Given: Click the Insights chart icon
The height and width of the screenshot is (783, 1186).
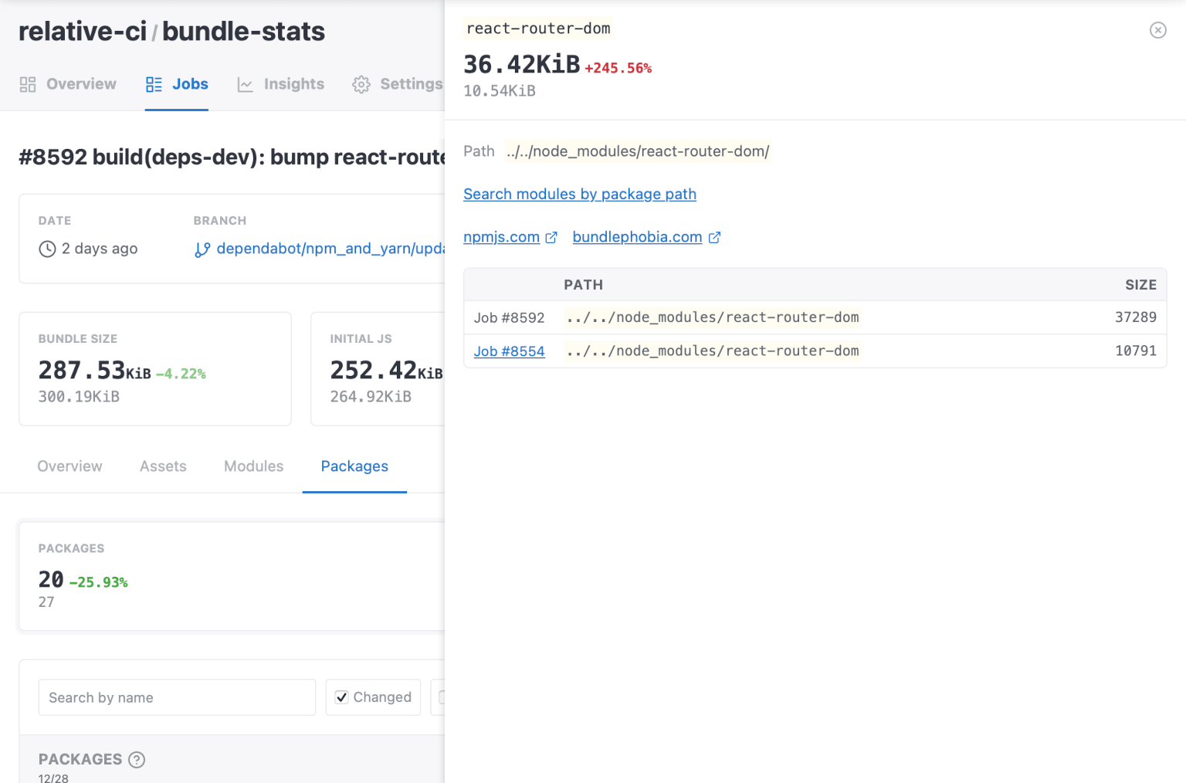Looking at the screenshot, I should click(245, 84).
